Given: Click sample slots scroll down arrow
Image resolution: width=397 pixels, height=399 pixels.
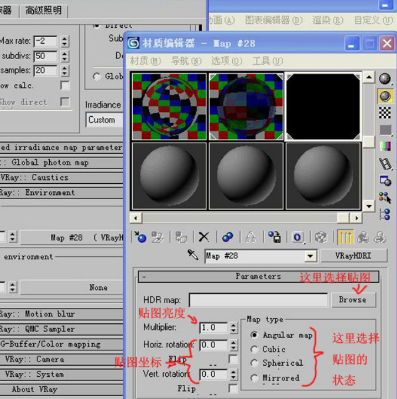Looking at the screenshot, I should tap(369, 206).
